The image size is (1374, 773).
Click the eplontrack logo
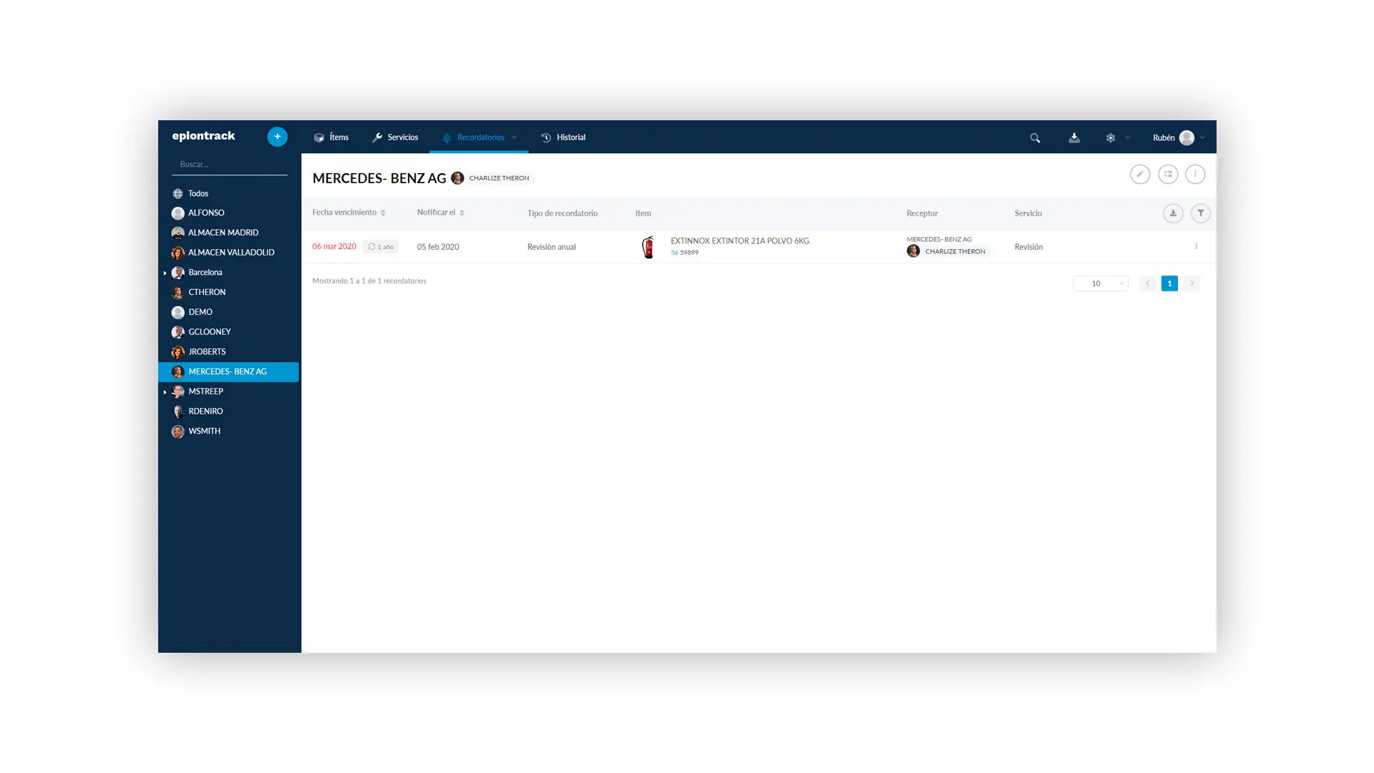tap(203, 136)
